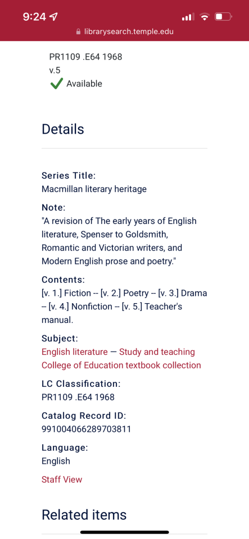Tap the battery indicator icon
This screenshot has width=249, height=539.
pos(223,16)
